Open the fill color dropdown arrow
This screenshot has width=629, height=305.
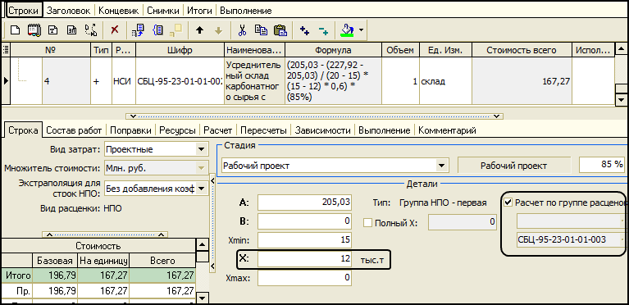pos(361,30)
